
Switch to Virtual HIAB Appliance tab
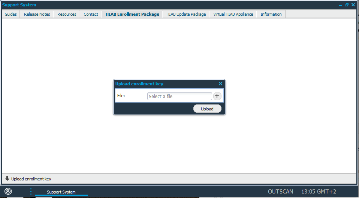tap(233, 14)
